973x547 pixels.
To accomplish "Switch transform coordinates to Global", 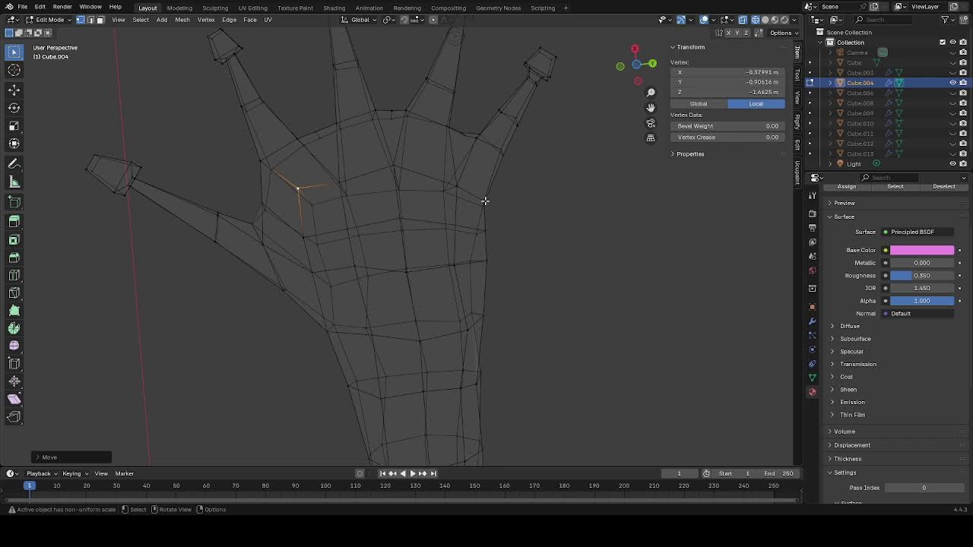I will click(x=699, y=103).
